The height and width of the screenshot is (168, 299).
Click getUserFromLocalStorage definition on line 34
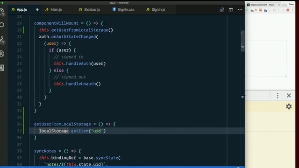coord(75,124)
